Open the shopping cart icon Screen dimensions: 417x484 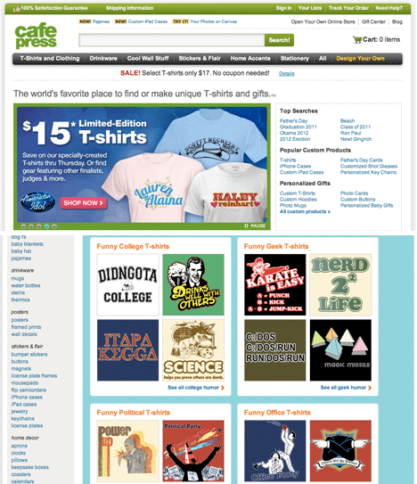pyautogui.click(x=357, y=40)
